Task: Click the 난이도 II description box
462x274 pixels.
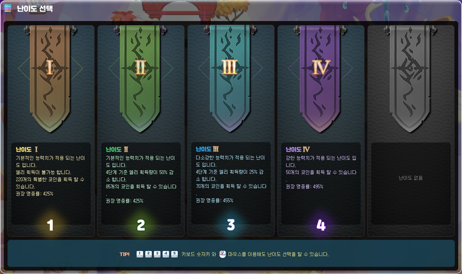Action: (141, 183)
